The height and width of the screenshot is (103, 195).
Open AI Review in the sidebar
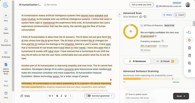[x=6, y=54]
